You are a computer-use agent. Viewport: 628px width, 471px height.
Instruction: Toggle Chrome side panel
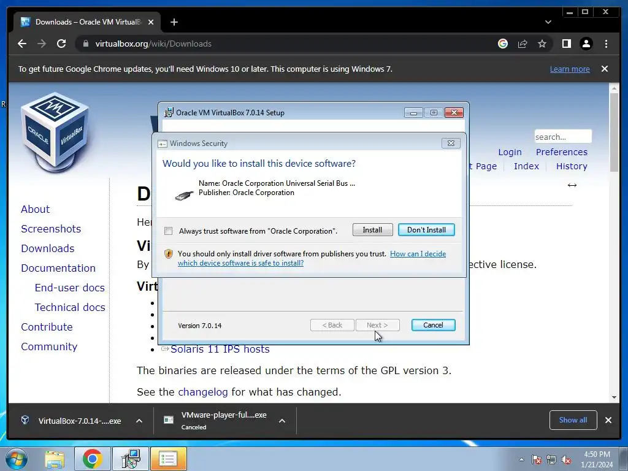click(566, 44)
